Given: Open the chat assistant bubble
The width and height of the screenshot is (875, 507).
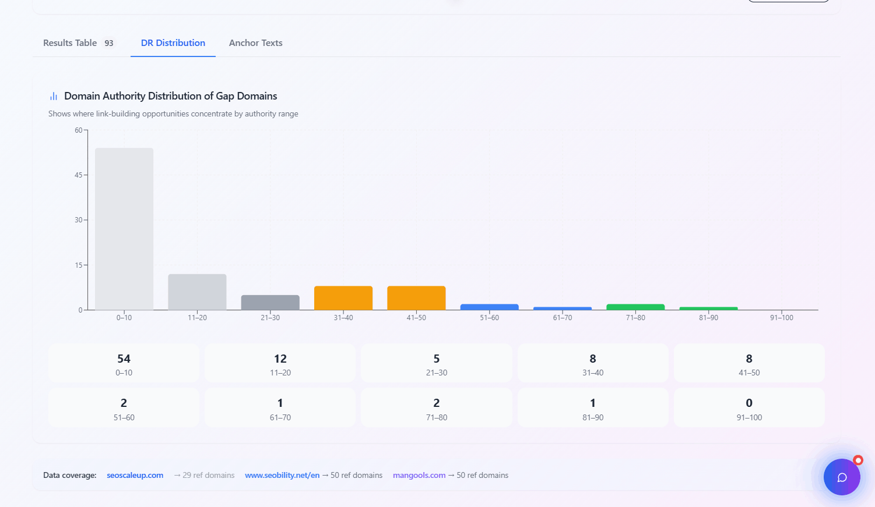Looking at the screenshot, I should tap(842, 477).
